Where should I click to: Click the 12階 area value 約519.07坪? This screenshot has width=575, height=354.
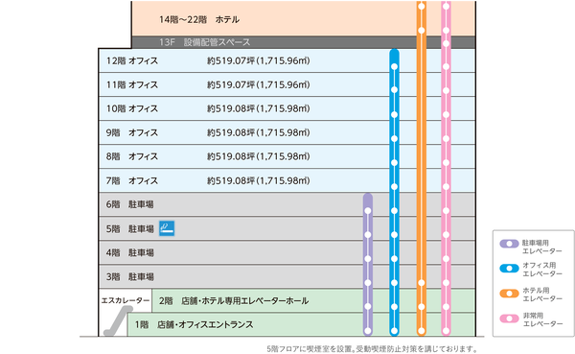click(x=231, y=60)
